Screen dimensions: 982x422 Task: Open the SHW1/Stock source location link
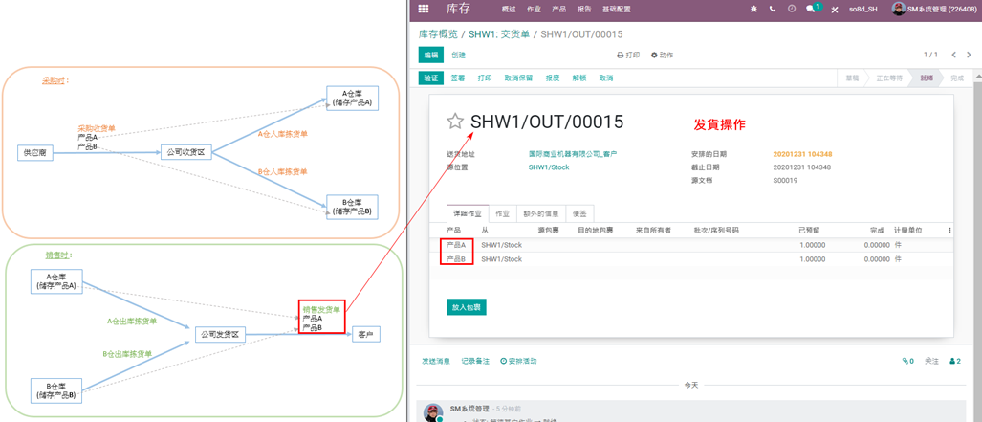[549, 167]
